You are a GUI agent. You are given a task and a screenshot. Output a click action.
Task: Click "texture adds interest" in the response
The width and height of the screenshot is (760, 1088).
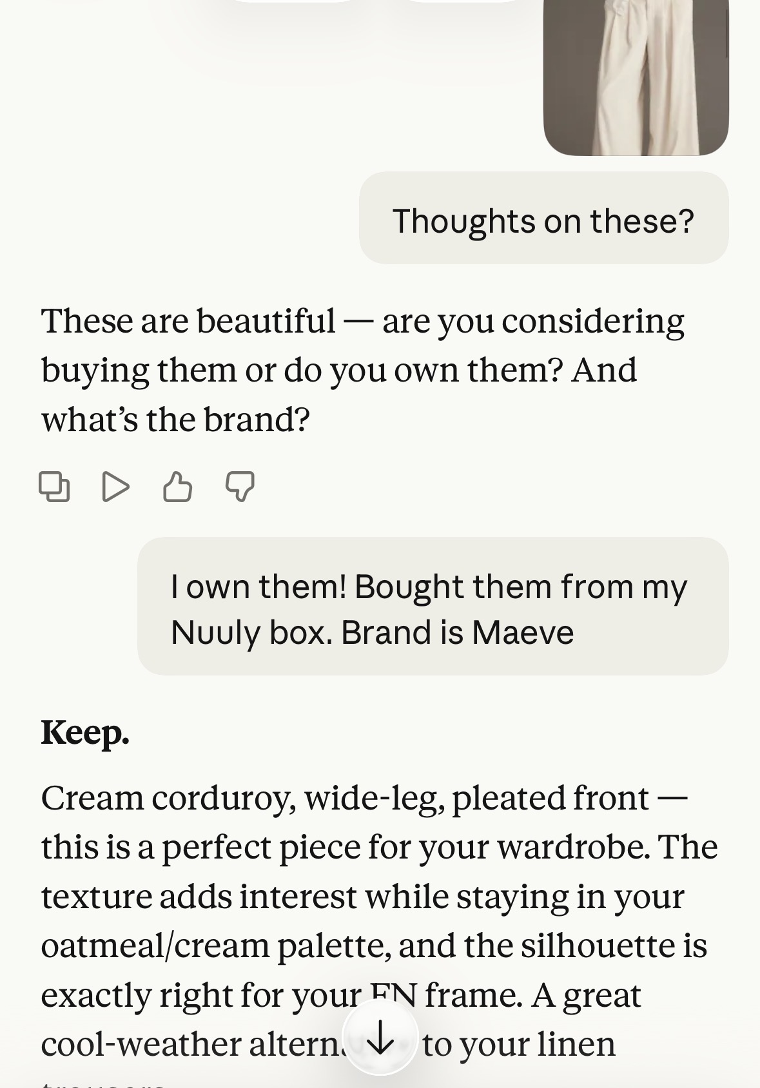pyautogui.click(x=199, y=897)
